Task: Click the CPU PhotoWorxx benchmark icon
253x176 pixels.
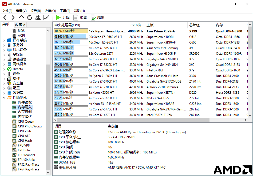Action: [14, 126]
